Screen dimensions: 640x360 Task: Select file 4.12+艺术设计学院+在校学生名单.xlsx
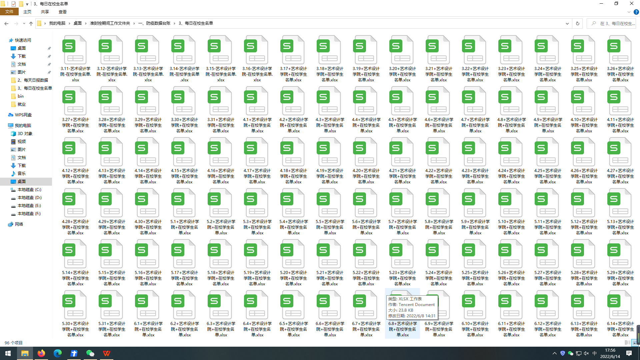click(x=75, y=161)
